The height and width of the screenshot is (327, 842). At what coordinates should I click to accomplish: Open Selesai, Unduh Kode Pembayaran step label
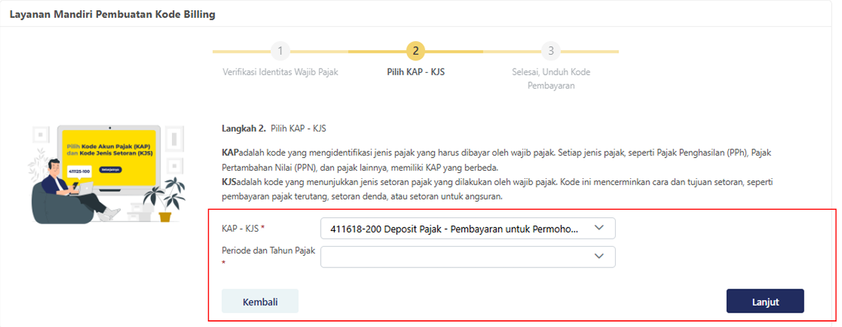click(551, 78)
